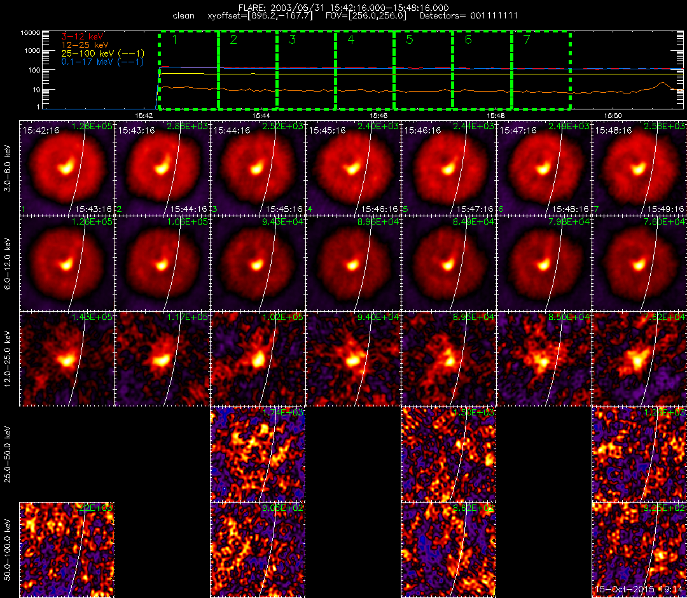Image resolution: width=687 pixels, height=598 pixels.
Task: Click the '15:45:16' end time in panel 3
Action: pos(284,209)
